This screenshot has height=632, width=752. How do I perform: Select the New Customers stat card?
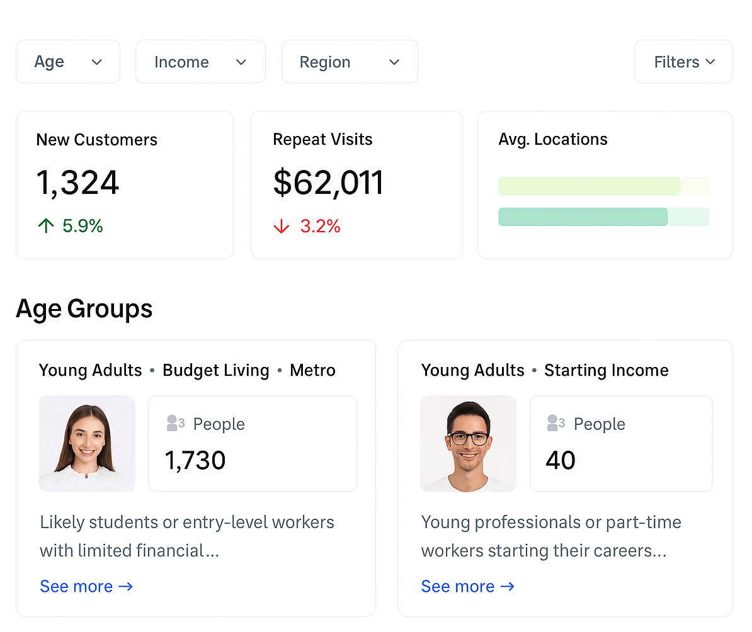(125, 184)
